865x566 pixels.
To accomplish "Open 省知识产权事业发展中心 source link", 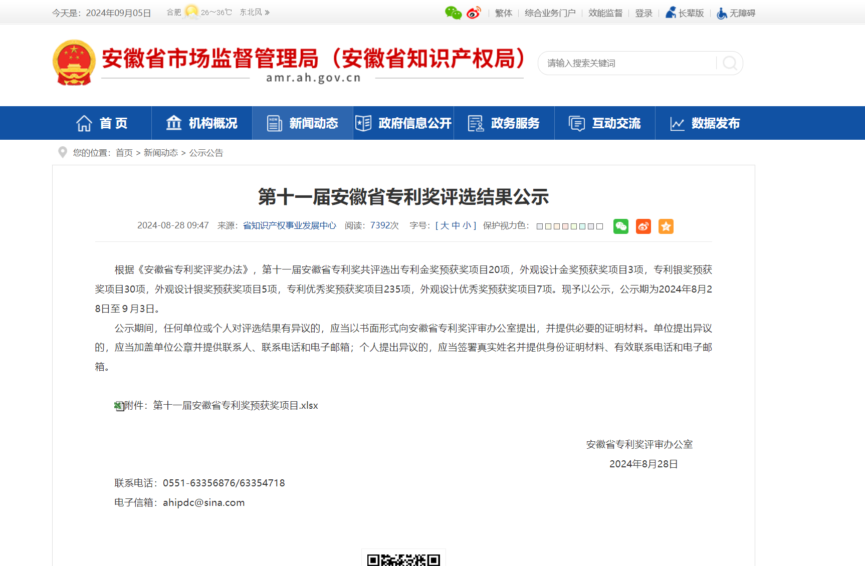I will 289,226.
